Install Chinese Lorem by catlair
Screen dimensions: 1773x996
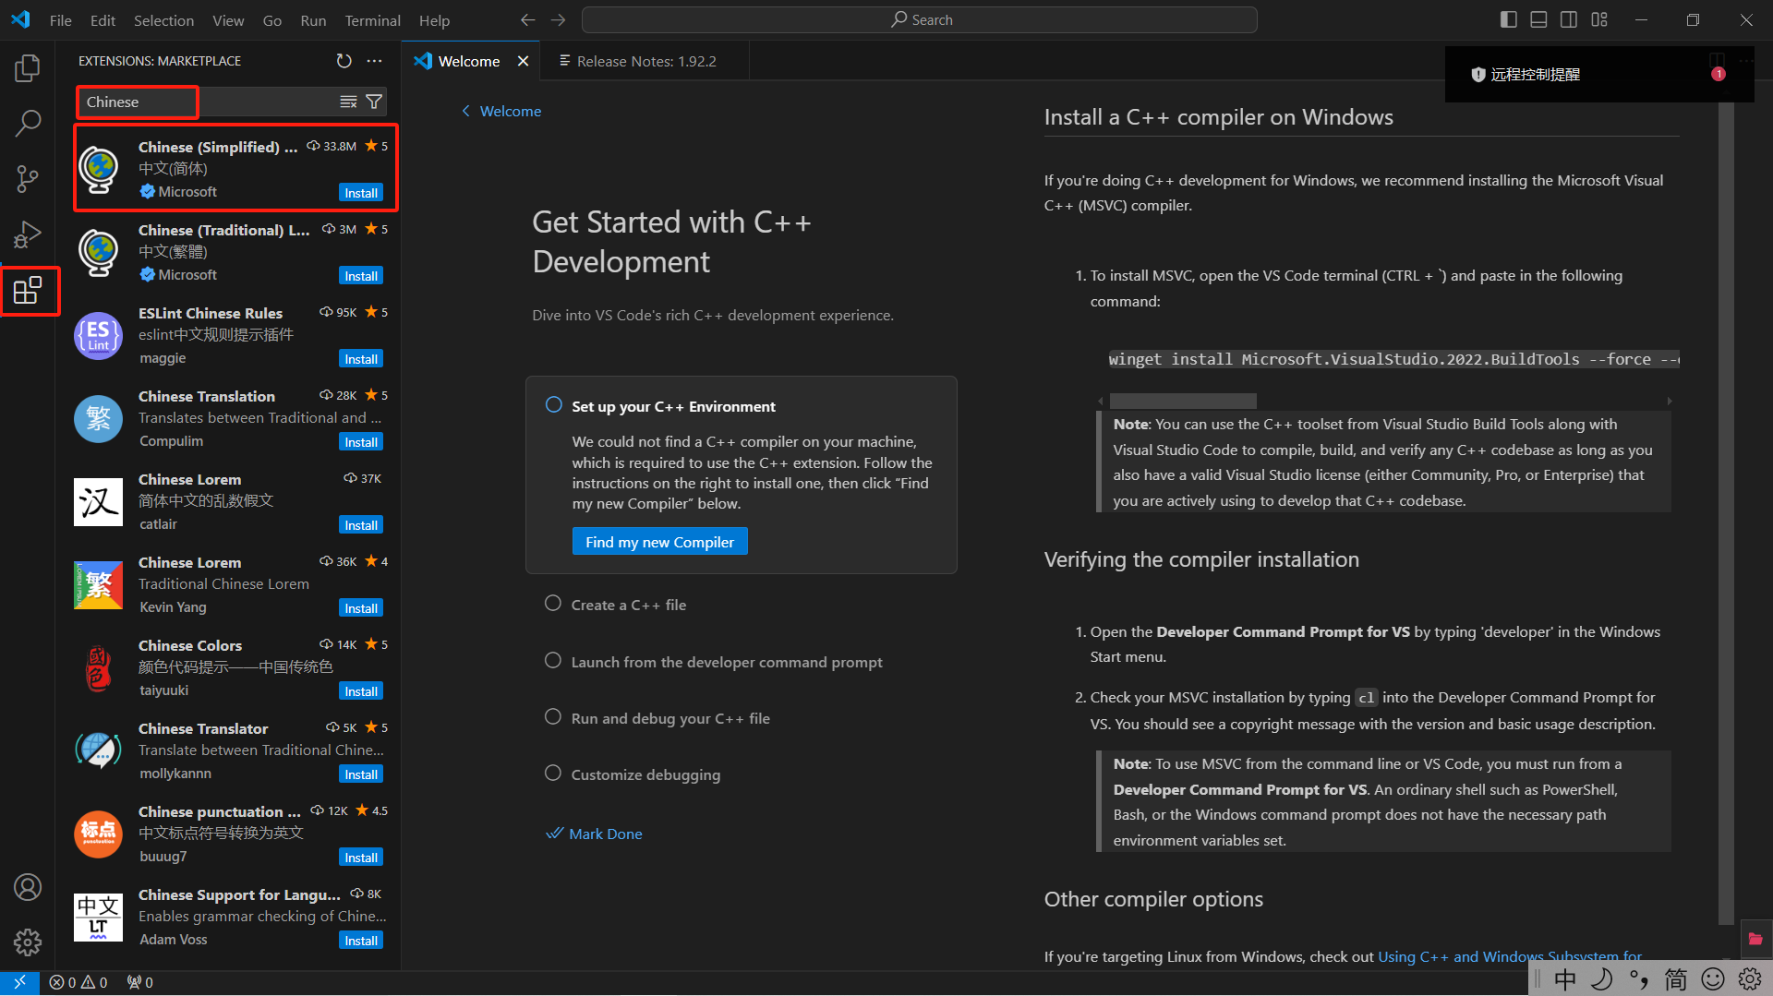(x=361, y=525)
